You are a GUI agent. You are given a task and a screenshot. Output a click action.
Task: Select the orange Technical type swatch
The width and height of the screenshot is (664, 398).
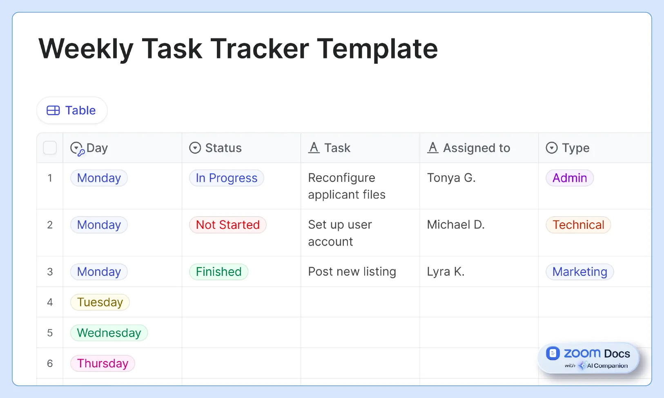(x=578, y=225)
